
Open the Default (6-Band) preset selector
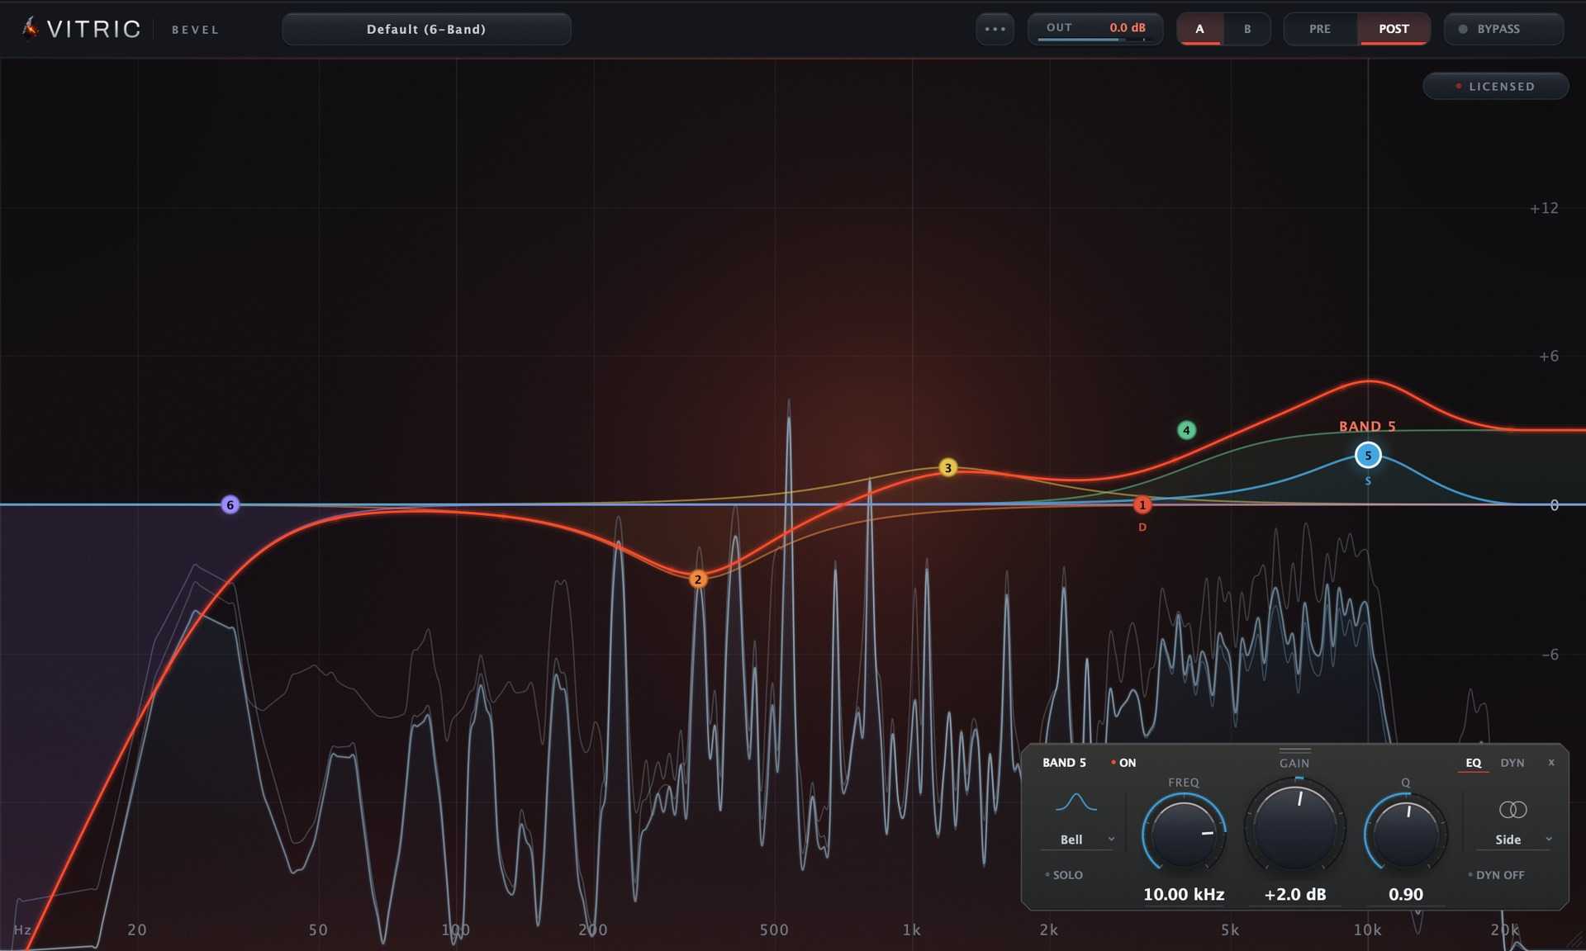(x=426, y=29)
